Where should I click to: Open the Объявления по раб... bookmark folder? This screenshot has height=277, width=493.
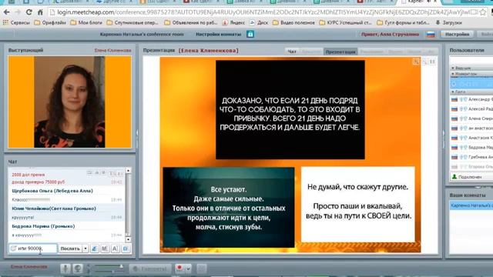click(191, 22)
